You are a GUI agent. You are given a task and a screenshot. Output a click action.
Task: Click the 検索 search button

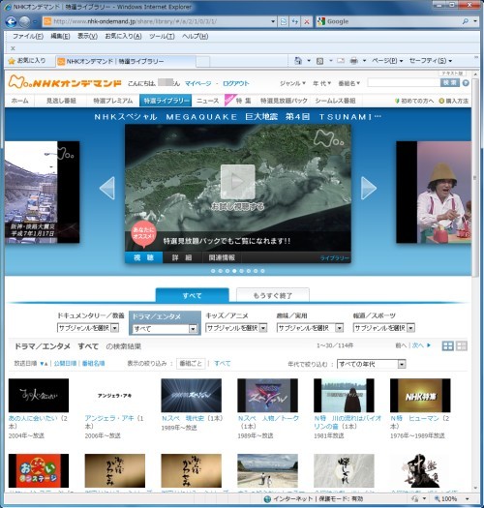coord(450,83)
